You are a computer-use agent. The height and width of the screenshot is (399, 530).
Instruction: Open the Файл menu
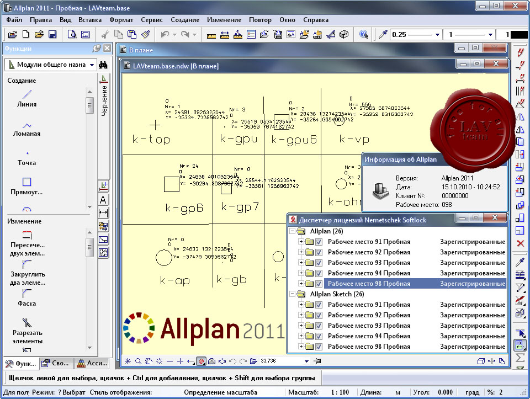point(14,20)
